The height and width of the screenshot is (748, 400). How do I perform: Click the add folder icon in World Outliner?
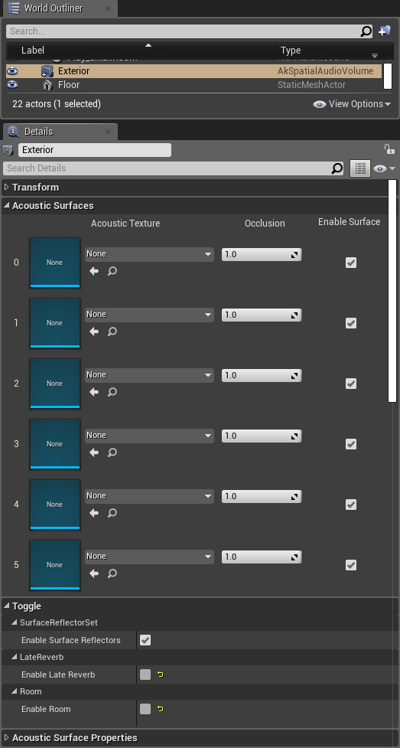pyautogui.click(x=385, y=31)
